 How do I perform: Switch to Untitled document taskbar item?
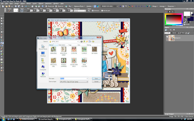[27, 119]
